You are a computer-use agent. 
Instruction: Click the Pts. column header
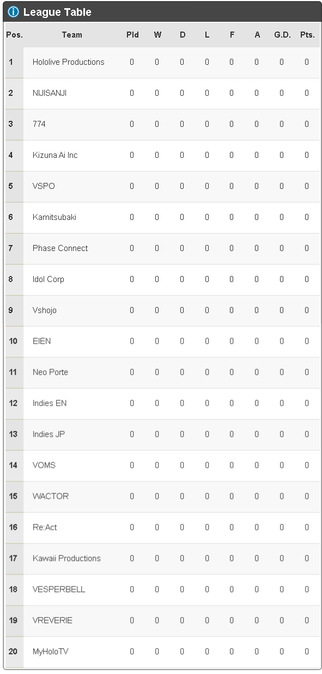coord(307,35)
